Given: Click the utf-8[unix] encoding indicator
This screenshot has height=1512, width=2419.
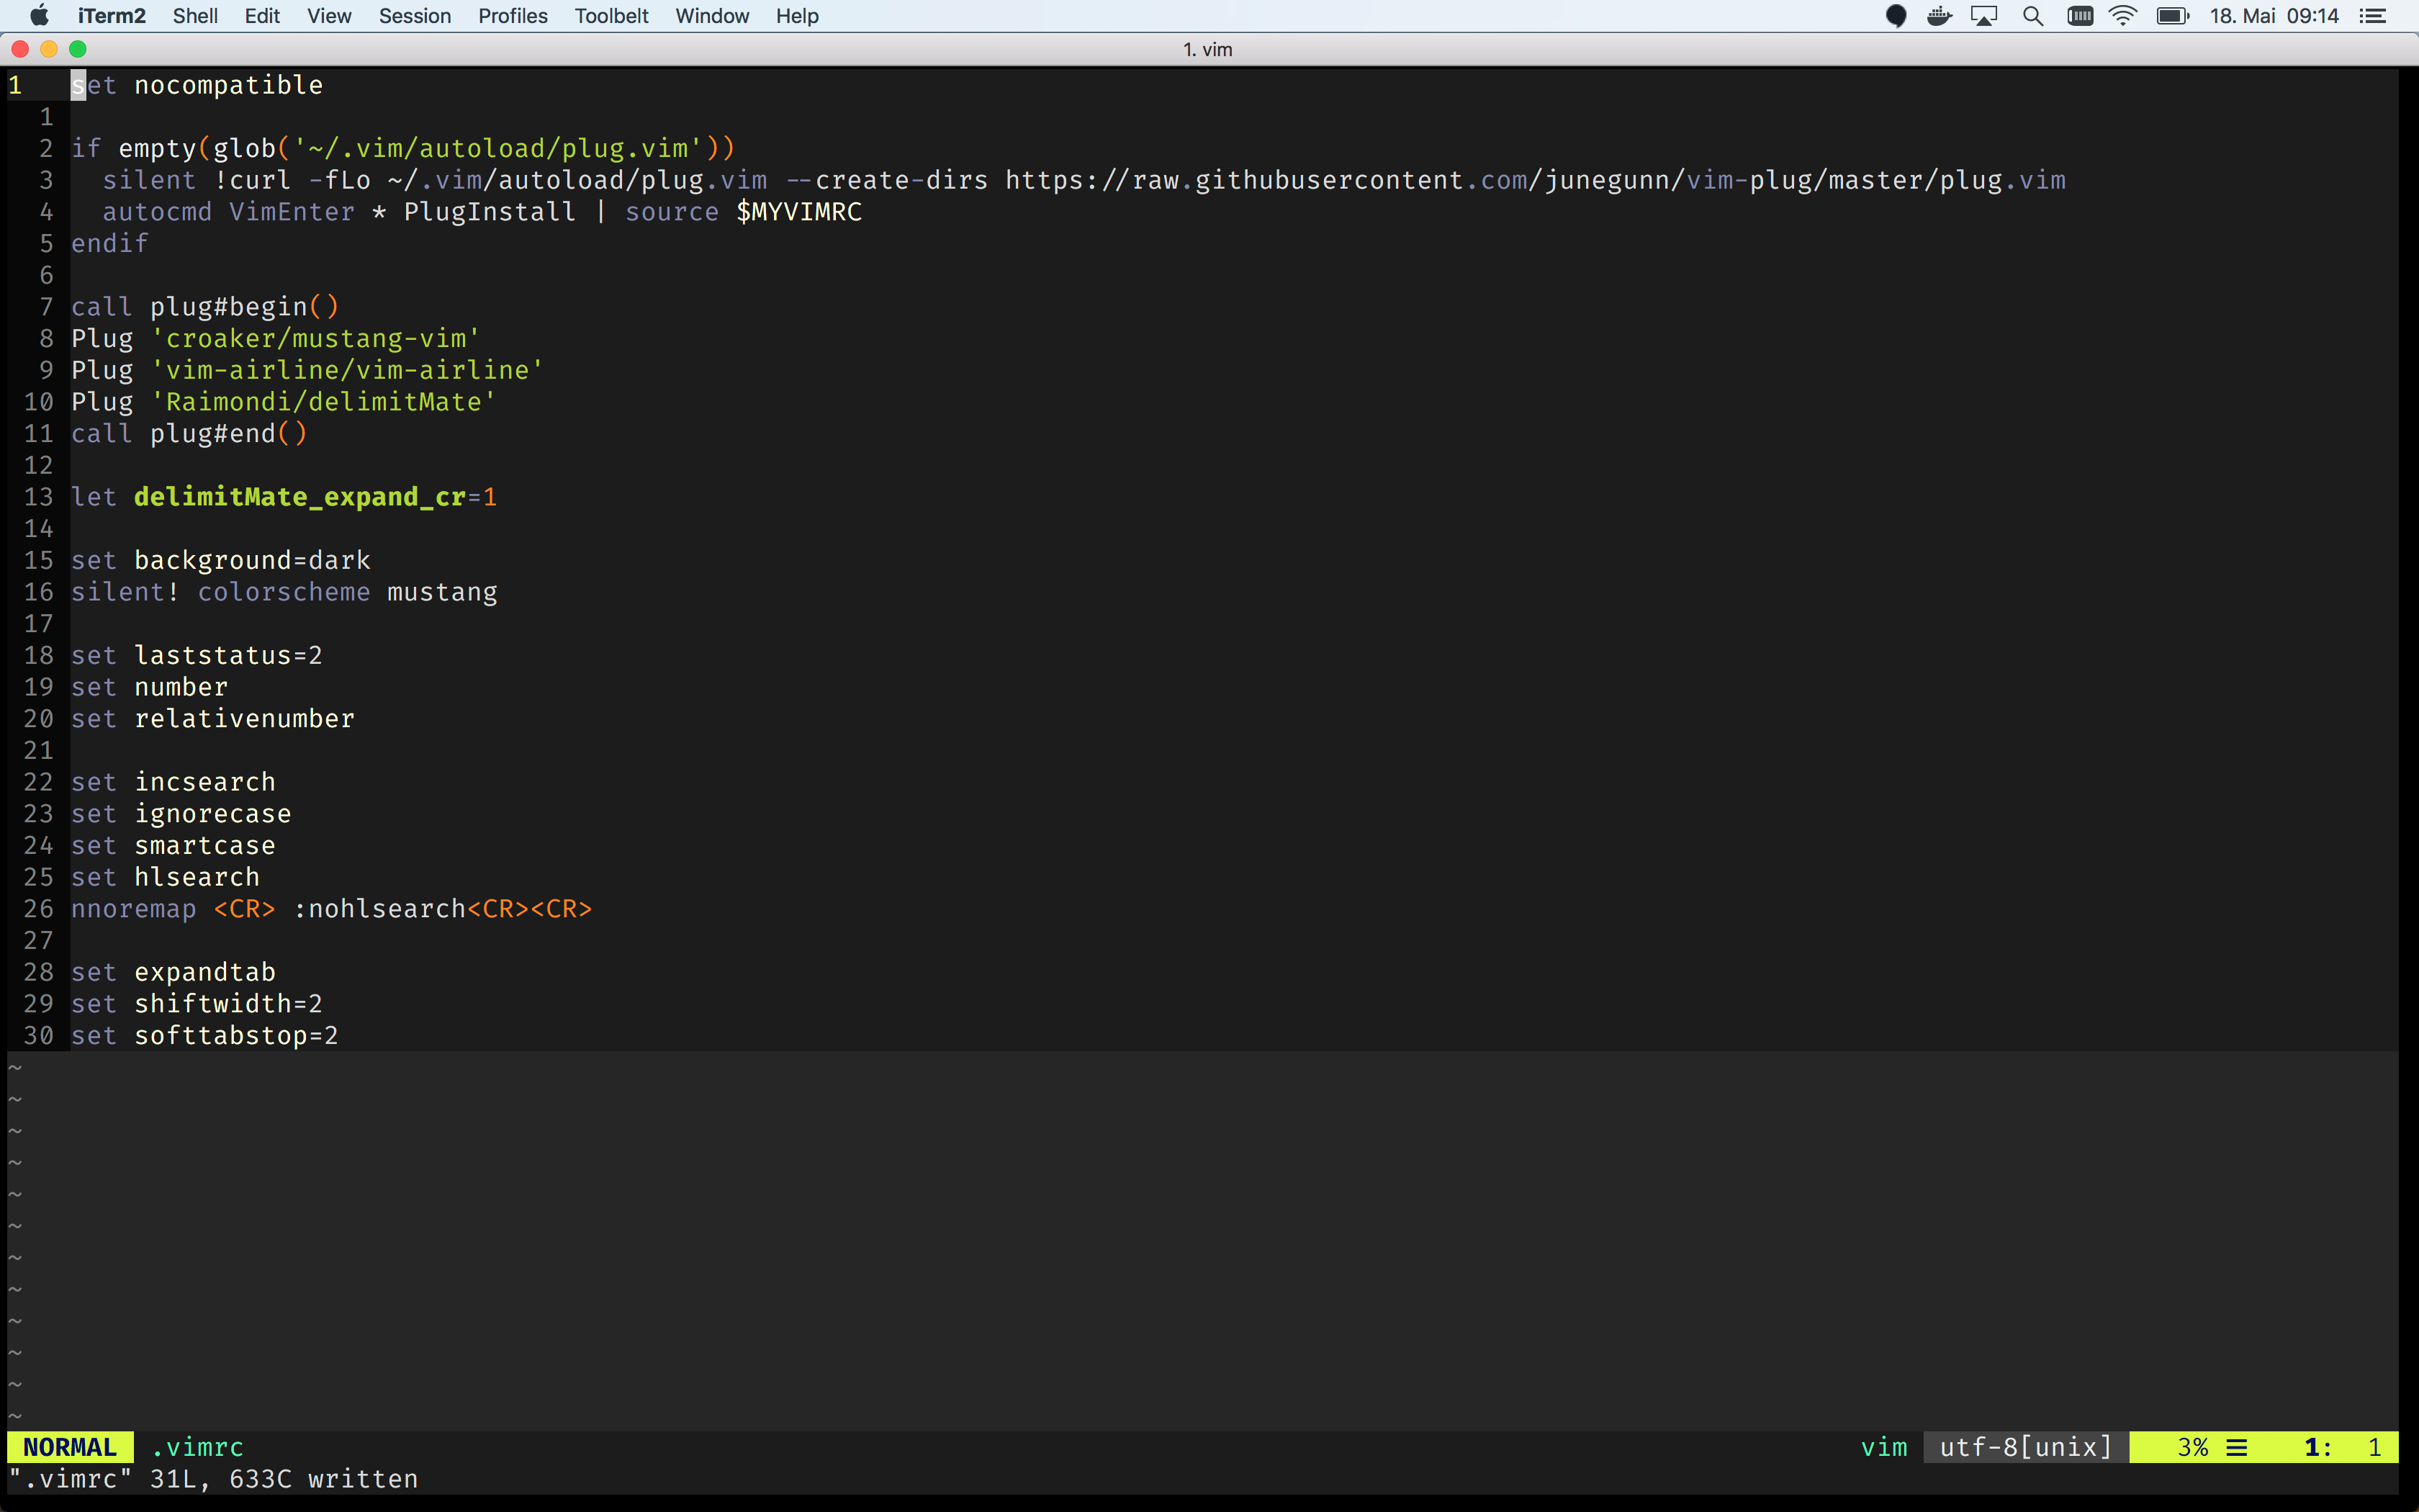Looking at the screenshot, I should pyautogui.click(x=2026, y=1447).
